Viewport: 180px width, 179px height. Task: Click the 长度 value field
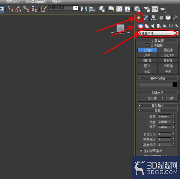[164, 117]
